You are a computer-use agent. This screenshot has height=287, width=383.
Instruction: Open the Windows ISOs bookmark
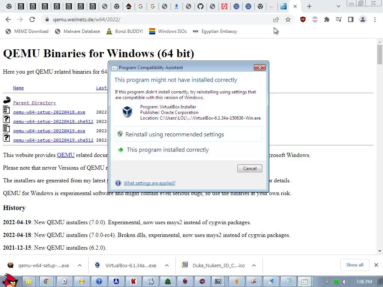pos(168,31)
